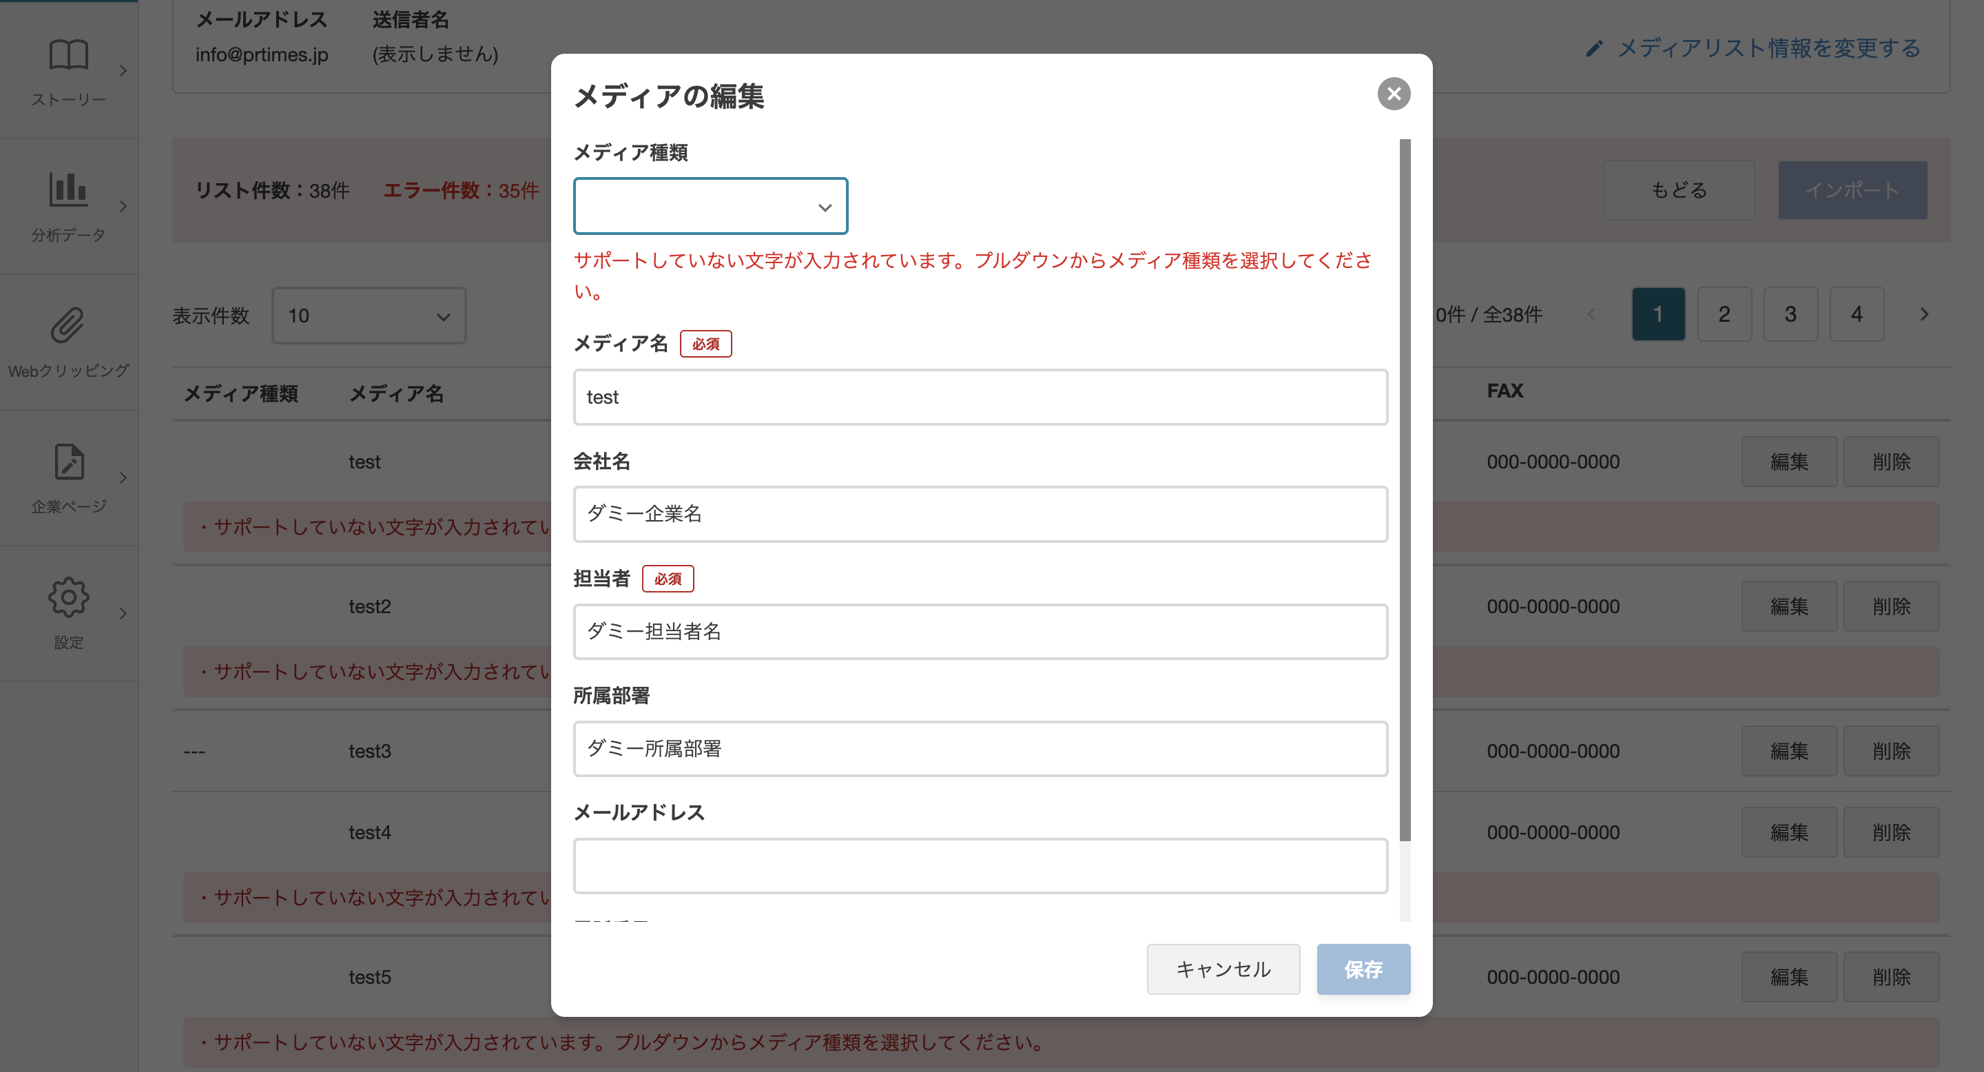Open the ストーリー book icon in sidebar
Image resolution: width=1984 pixels, height=1072 pixels.
pyautogui.click(x=69, y=54)
